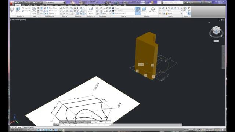Click the command line input area
Viewport: 235px width, 132px height.
pos(120,125)
